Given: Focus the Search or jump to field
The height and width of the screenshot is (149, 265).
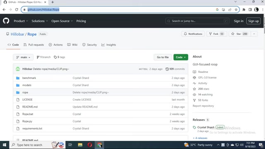Looking at the screenshot, I should click(x=197, y=21).
